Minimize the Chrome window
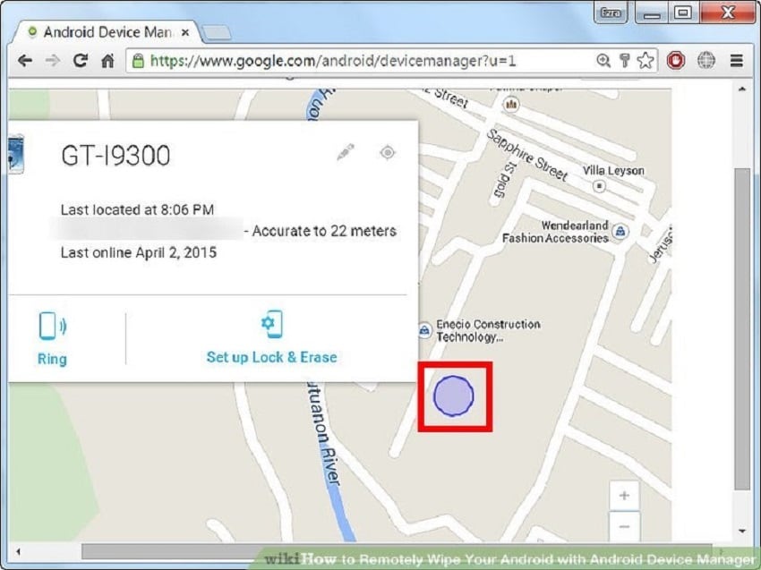Image resolution: width=761 pixels, height=570 pixels. [x=652, y=13]
